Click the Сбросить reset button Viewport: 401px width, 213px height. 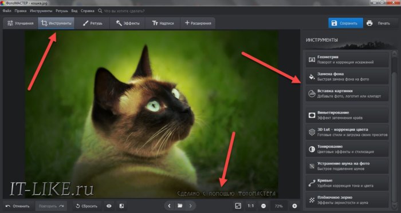pos(87,206)
